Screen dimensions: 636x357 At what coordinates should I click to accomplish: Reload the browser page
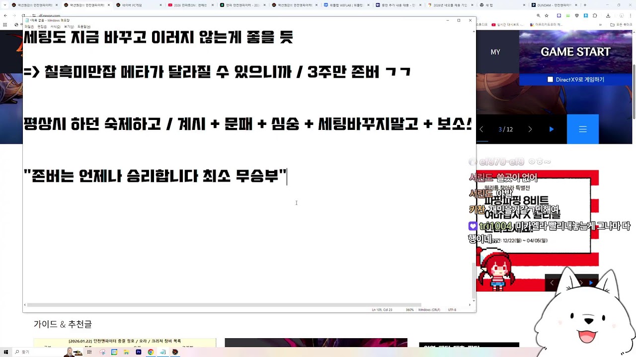(x=23, y=15)
